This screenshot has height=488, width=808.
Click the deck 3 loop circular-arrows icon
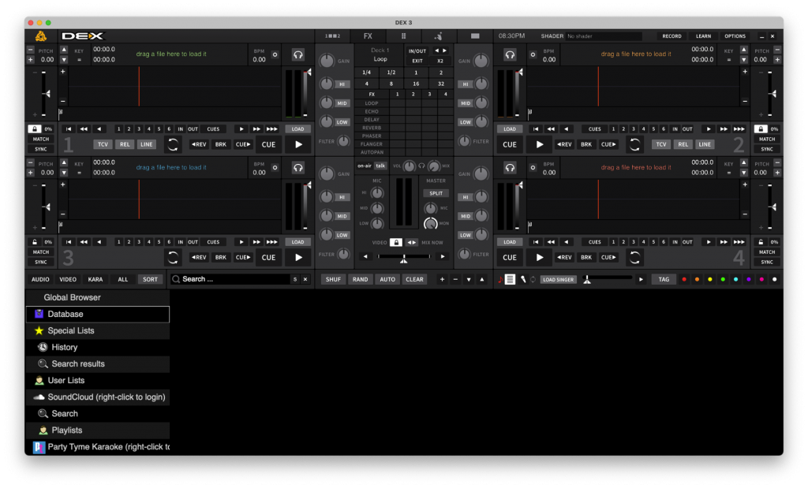tap(173, 257)
